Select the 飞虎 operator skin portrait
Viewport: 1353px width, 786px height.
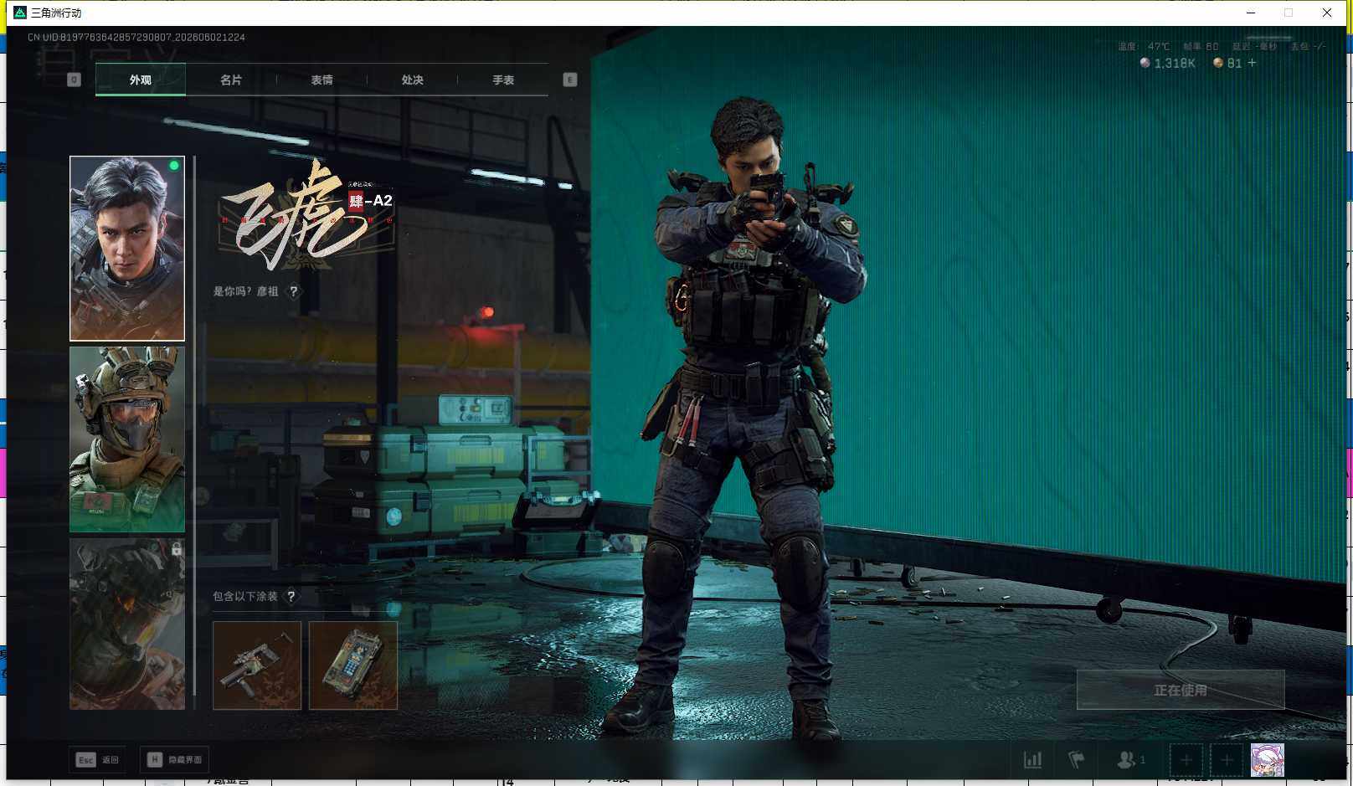(x=127, y=249)
